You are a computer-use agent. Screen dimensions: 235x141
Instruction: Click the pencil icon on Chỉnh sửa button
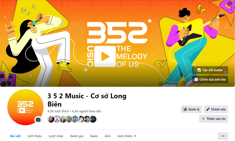point(208,109)
